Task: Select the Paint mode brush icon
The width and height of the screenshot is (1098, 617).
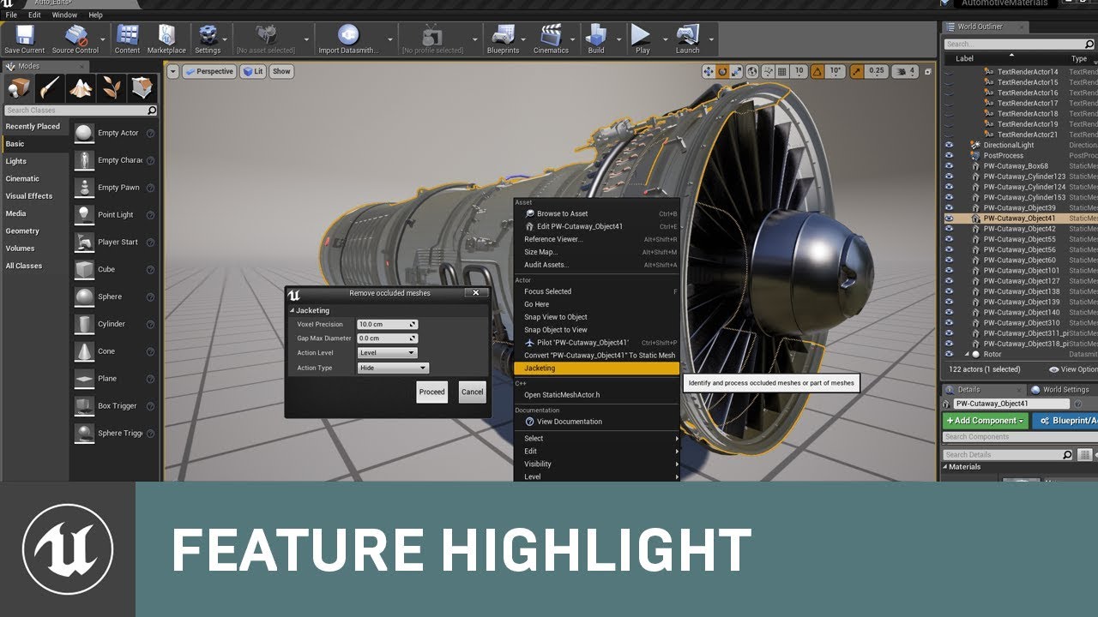Action: tap(50, 87)
